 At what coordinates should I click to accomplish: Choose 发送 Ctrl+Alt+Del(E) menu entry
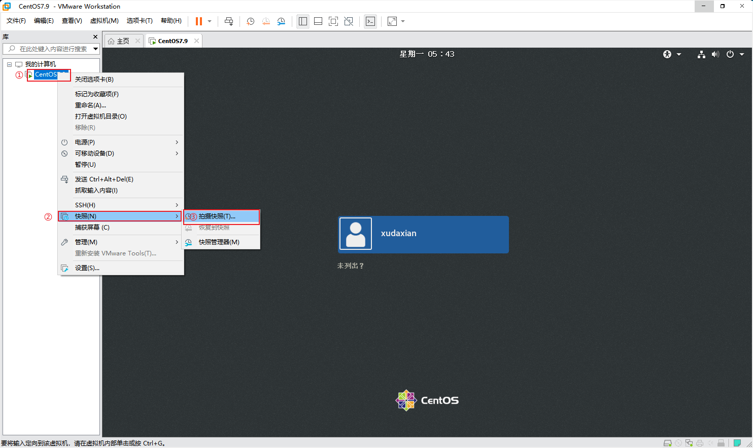click(x=121, y=179)
